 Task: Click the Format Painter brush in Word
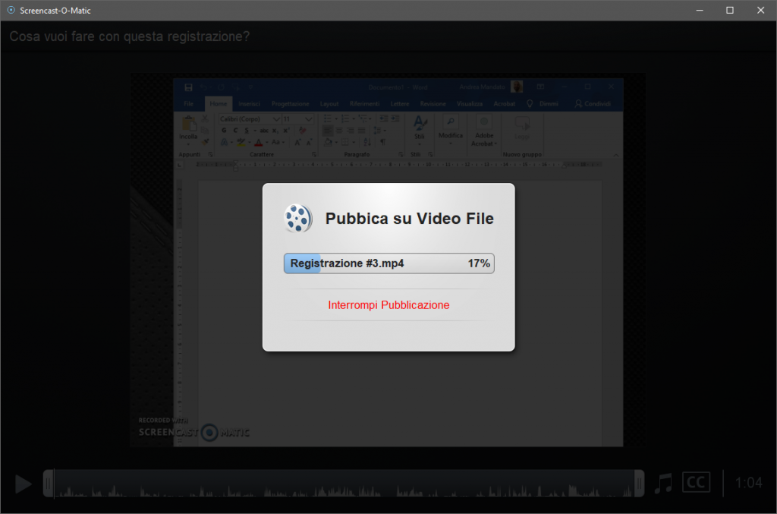(205, 142)
